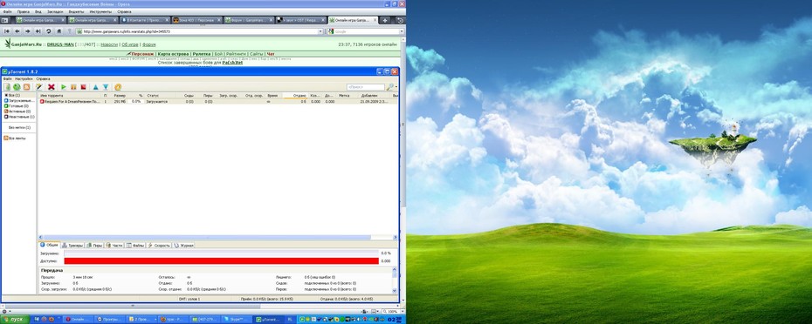Open µTorrent Справка menu
Viewport: 812px width, 324px height.
coord(43,78)
